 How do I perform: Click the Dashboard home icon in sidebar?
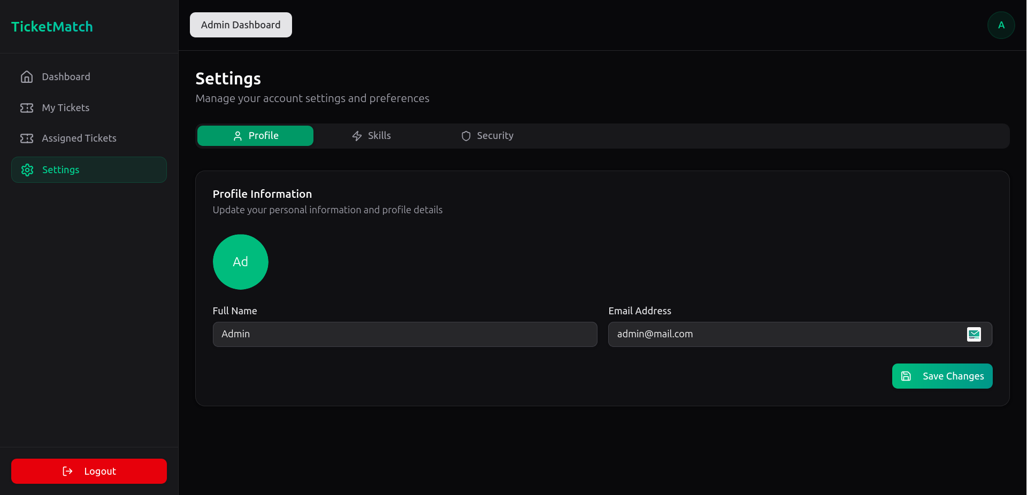pos(27,77)
